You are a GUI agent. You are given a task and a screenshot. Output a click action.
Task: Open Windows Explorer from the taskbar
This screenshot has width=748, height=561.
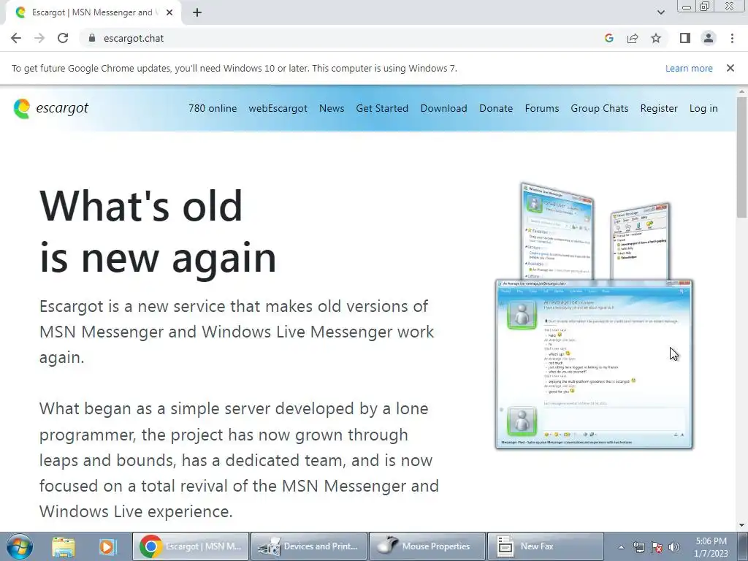pyautogui.click(x=64, y=546)
